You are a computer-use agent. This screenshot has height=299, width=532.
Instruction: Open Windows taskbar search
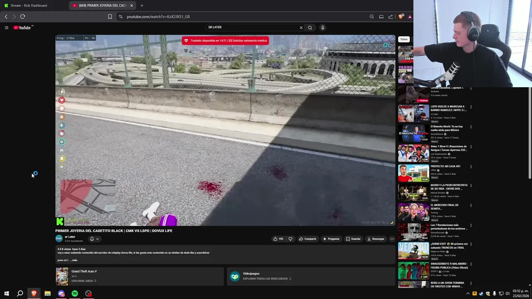20,294
